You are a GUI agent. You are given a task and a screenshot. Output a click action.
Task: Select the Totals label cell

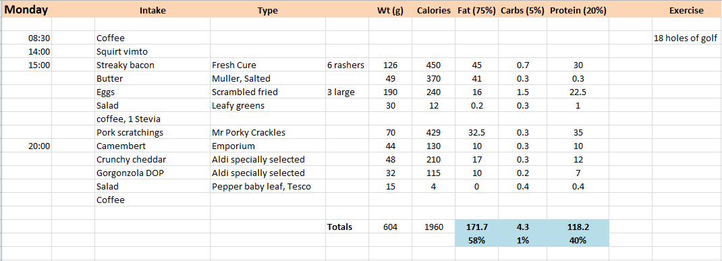(347, 227)
